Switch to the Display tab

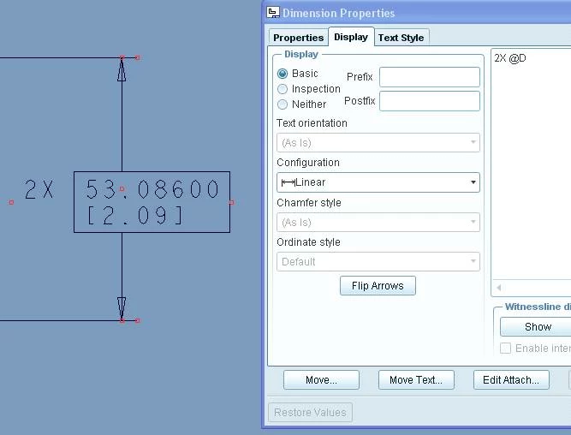351,37
